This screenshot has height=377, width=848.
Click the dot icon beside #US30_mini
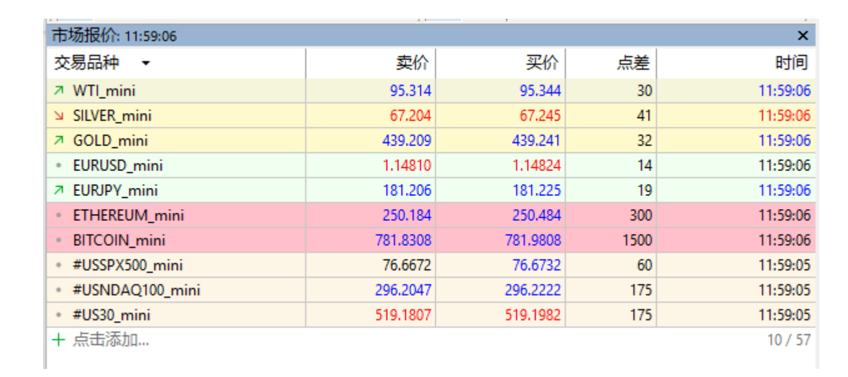pyautogui.click(x=59, y=315)
